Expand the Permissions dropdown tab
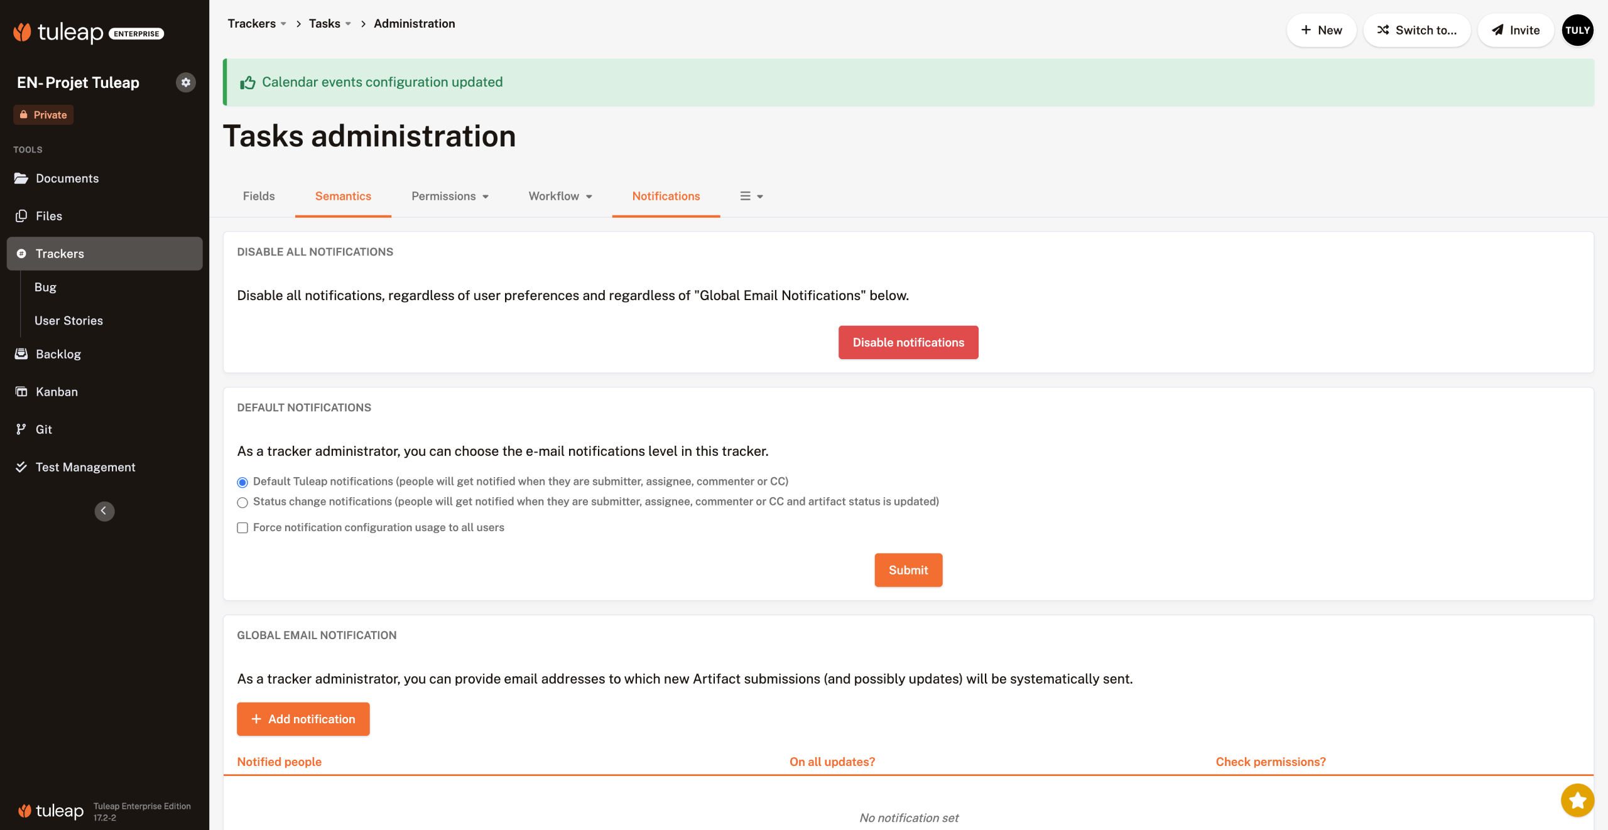1608x830 pixels. click(x=450, y=197)
